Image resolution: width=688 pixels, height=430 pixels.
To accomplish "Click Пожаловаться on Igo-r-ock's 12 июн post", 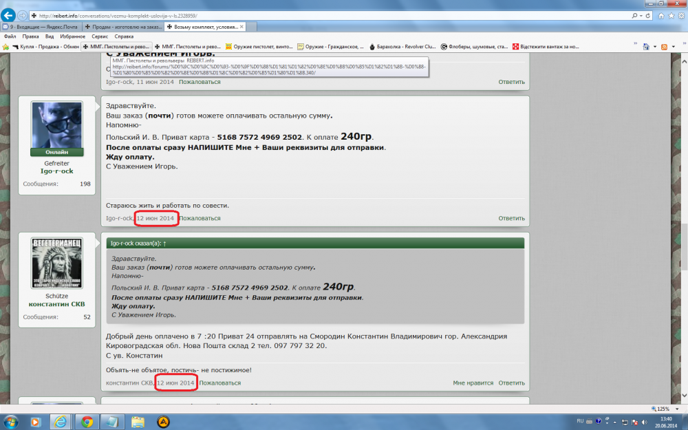I will pyautogui.click(x=200, y=218).
